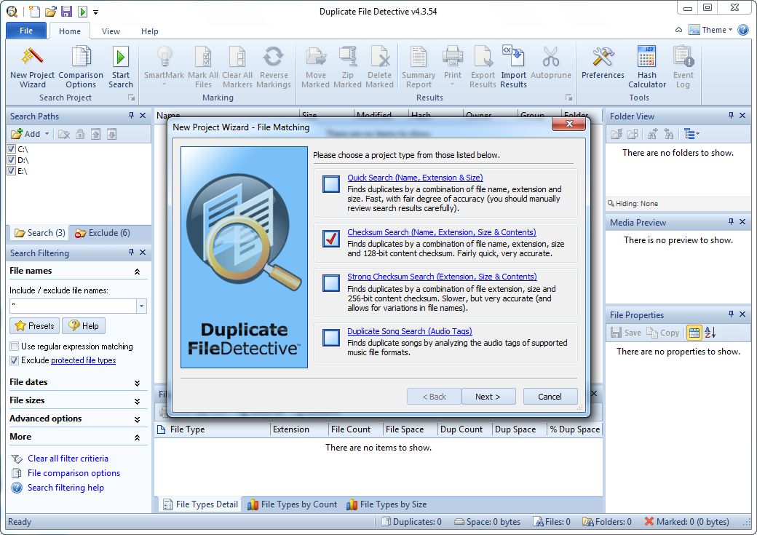This screenshot has width=757, height=535.
Task: Click Mark All Files icon
Action: [x=203, y=57]
